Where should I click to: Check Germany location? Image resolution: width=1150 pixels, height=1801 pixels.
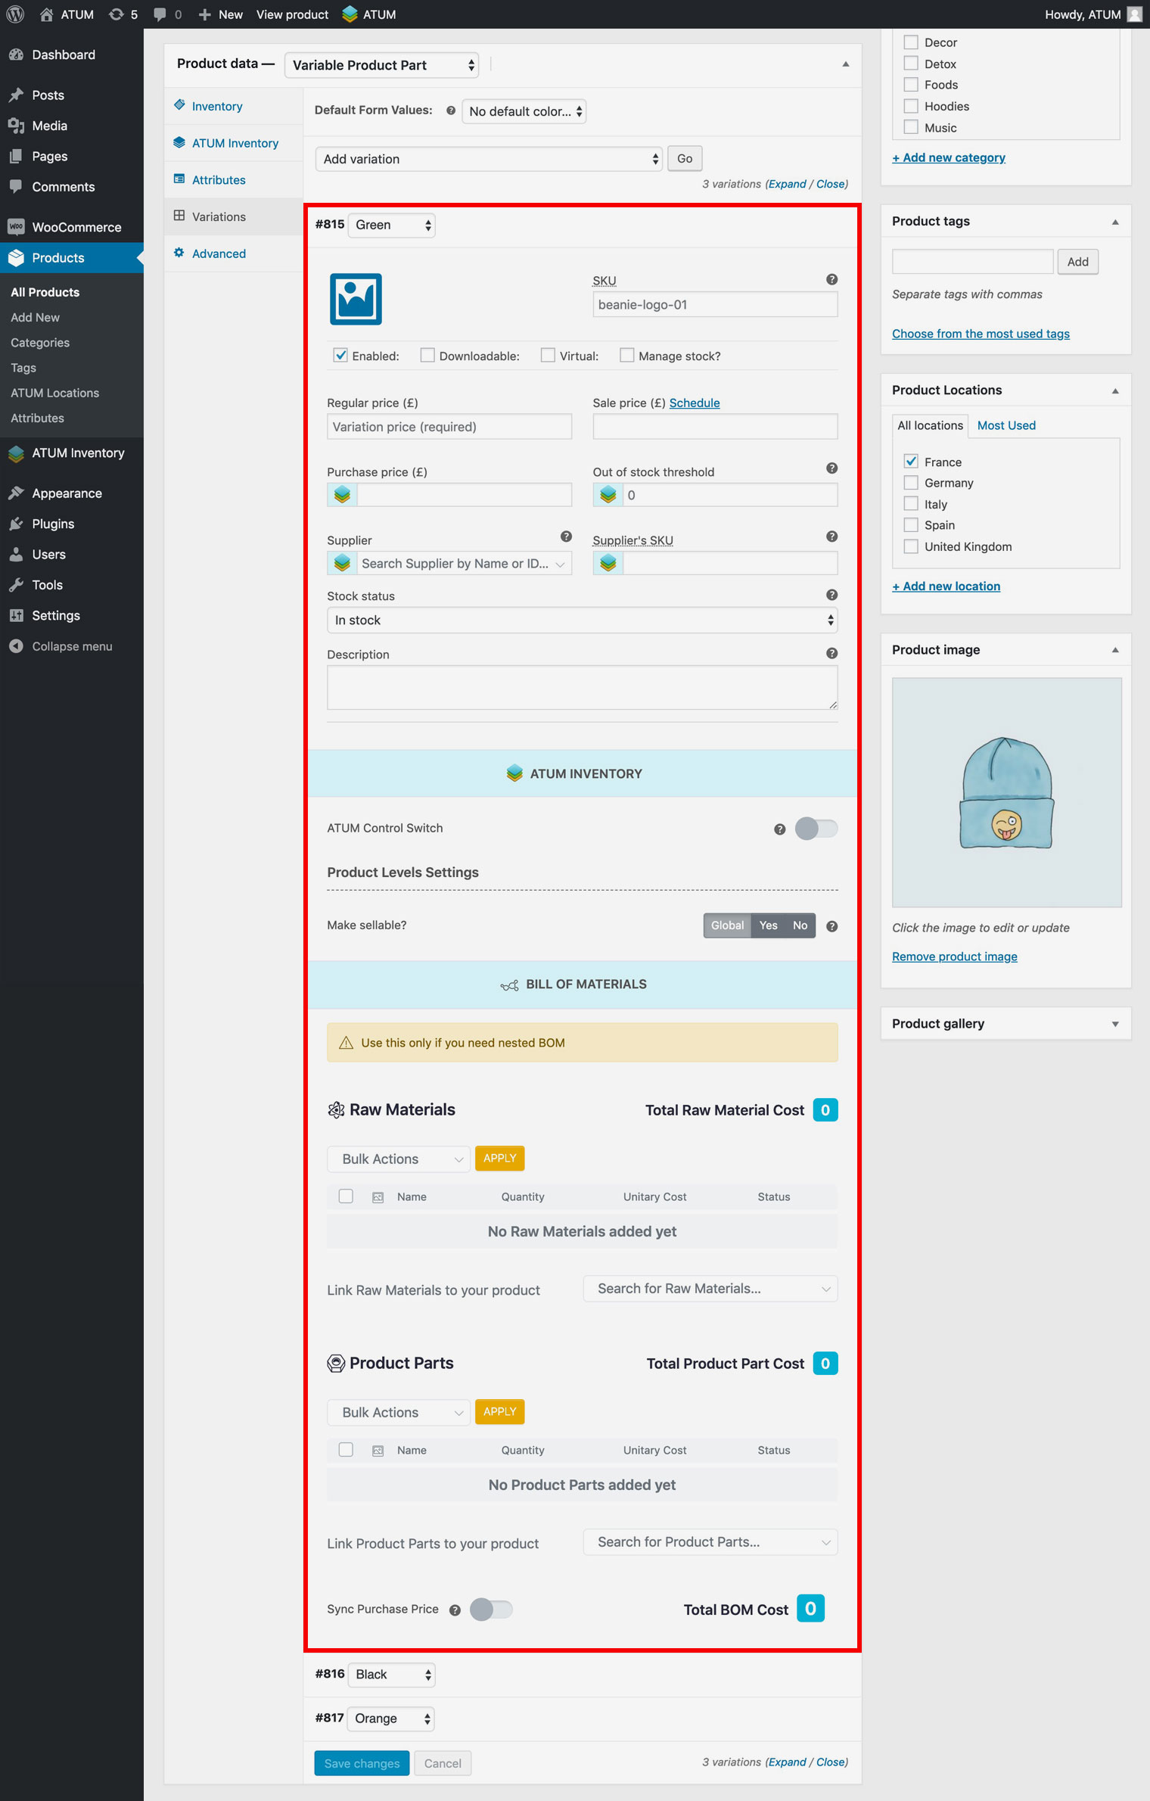[x=911, y=482]
